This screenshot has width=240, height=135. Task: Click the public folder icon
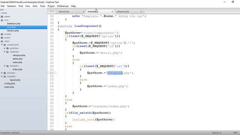point(2,37)
